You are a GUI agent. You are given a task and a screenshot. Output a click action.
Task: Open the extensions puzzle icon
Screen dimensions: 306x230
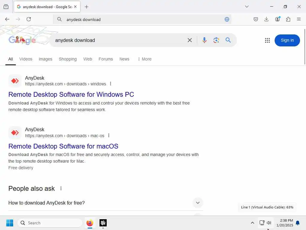coord(288,19)
